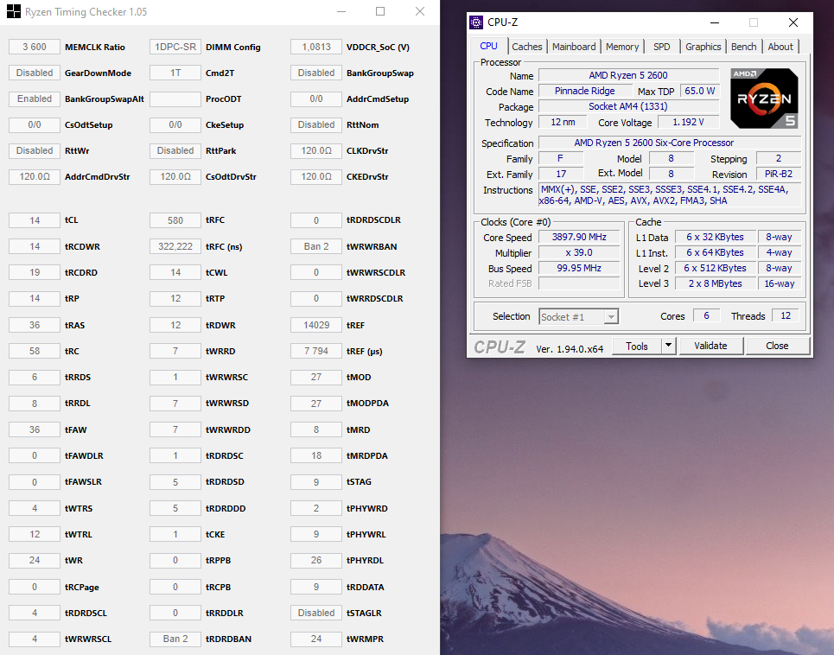Close the CPU-Z window
The width and height of the screenshot is (834, 655).
click(x=793, y=22)
